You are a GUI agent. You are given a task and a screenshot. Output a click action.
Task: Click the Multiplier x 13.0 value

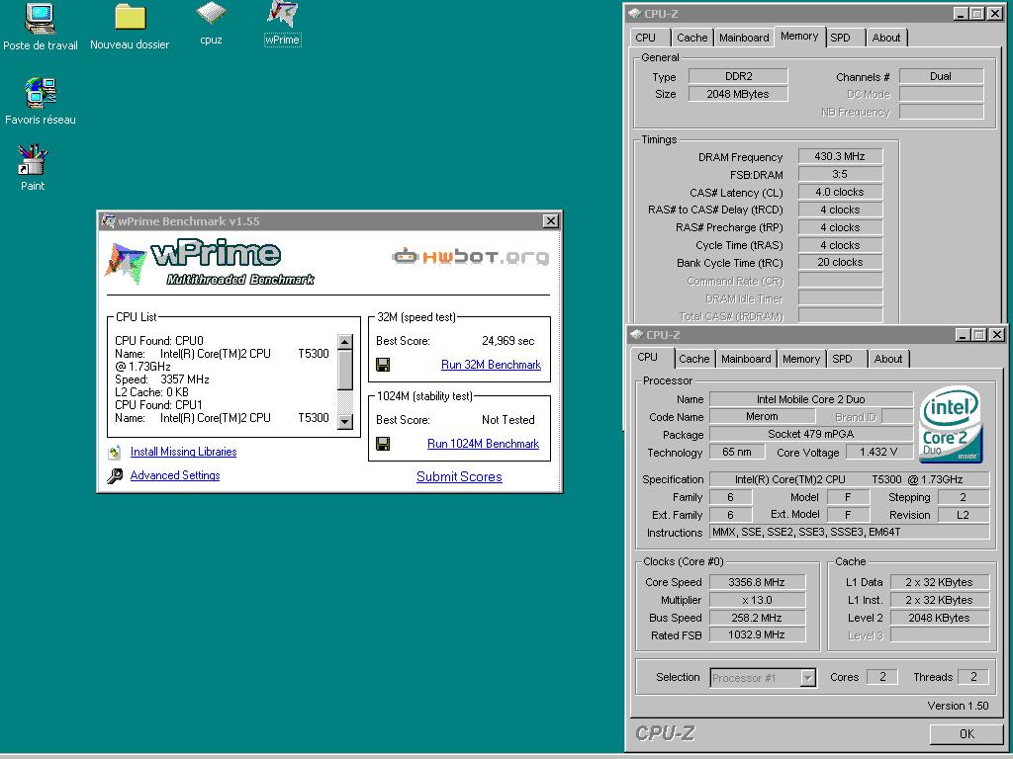click(757, 600)
